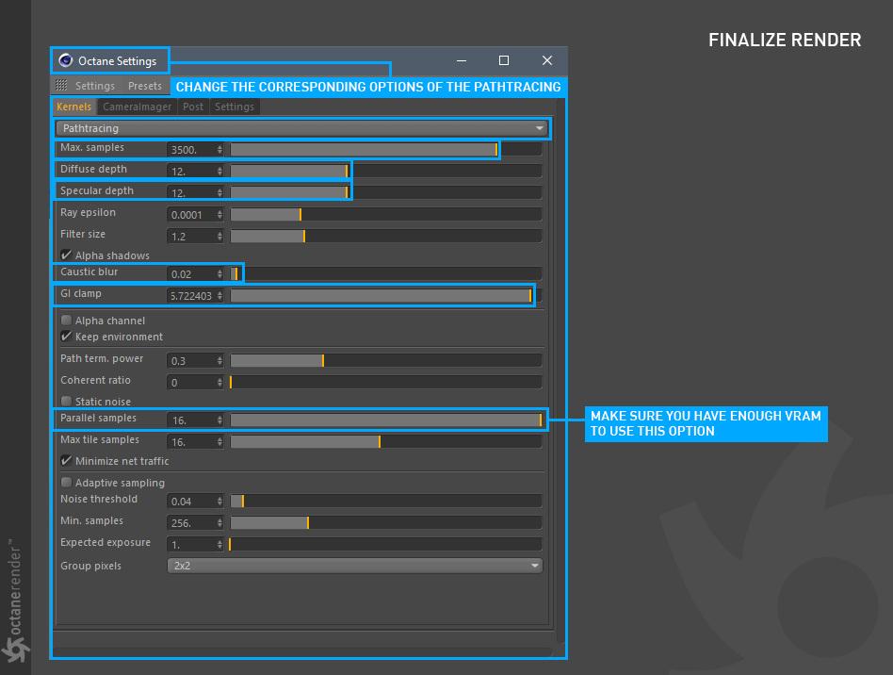The height and width of the screenshot is (675, 893).
Task: Enable the Static noise checkbox
Action: (66, 401)
